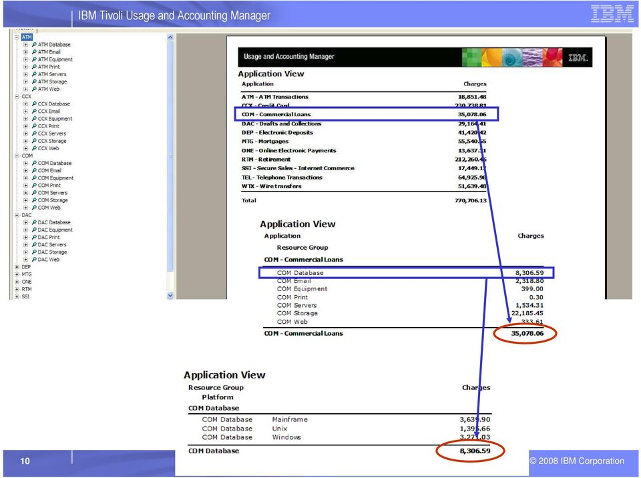Click the "399.00" COM Equipment charge
The height and width of the screenshot is (478, 641).
pyautogui.click(x=532, y=288)
